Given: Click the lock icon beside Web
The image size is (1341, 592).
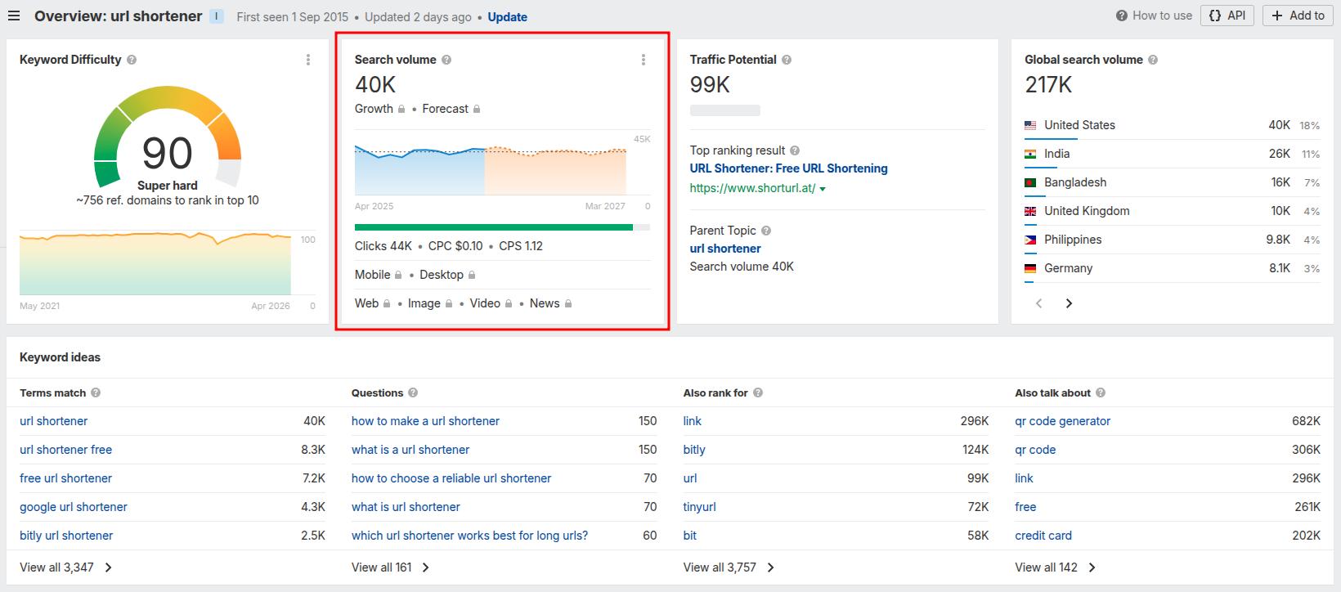Looking at the screenshot, I should point(387,303).
